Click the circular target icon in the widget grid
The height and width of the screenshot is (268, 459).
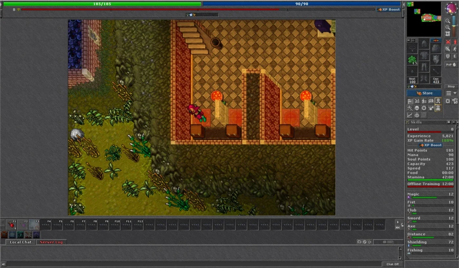[x=424, y=108]
